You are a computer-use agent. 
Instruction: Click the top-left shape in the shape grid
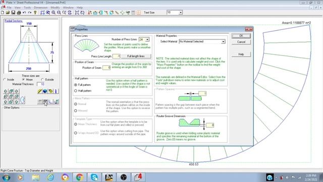click(x=6, y=91)
